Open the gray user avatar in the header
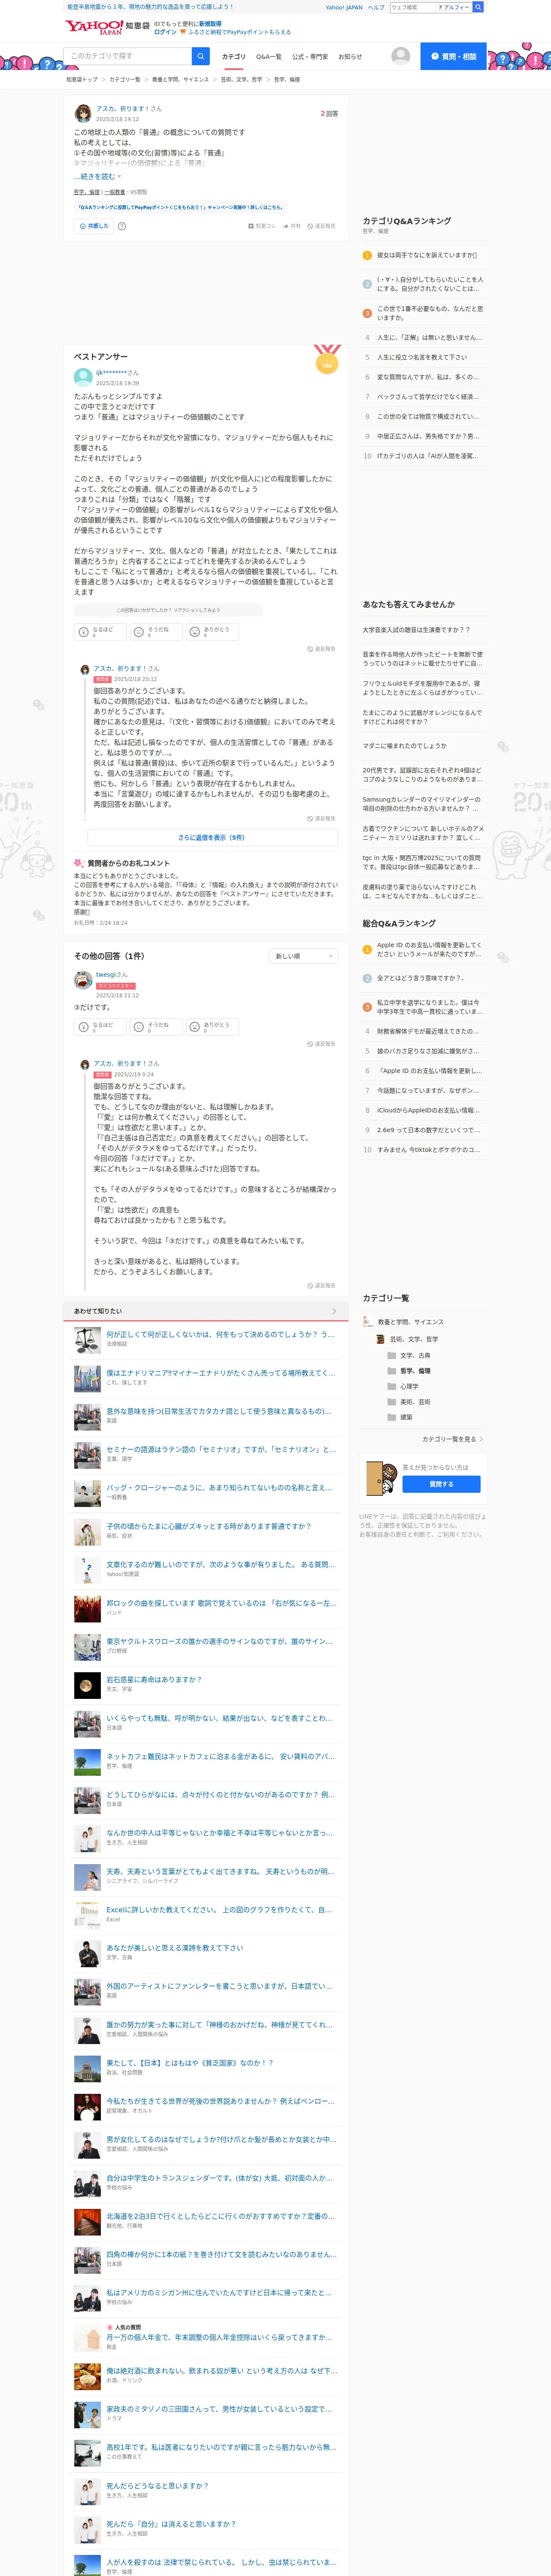This screenshot has width=551, height=2576. [x=401, y=56]
